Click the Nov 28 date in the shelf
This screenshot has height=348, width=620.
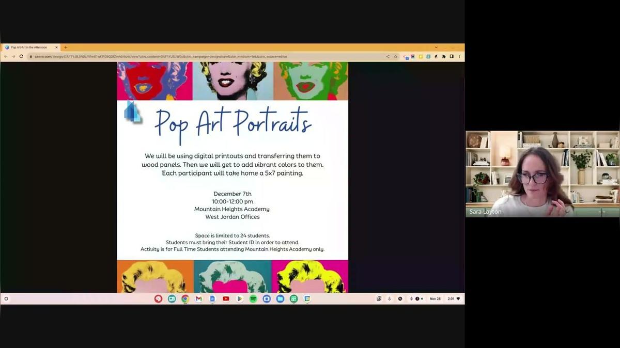pyautogui.click(x=435, y=298)
